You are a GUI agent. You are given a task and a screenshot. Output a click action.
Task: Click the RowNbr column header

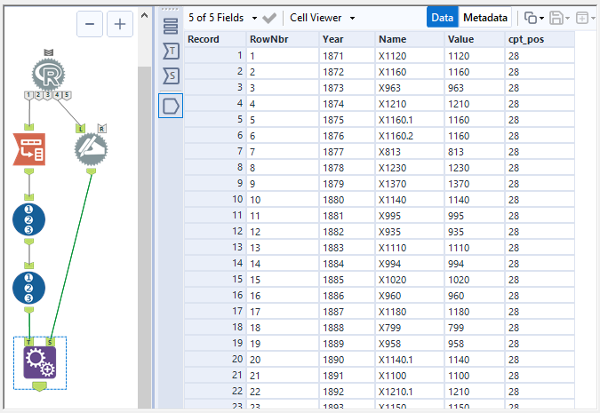pyautogui.click(x=283, y=39)
